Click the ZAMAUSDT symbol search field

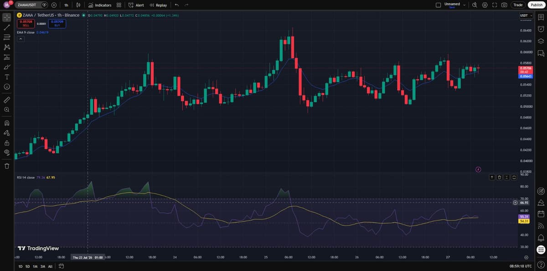click(x=30, y=5)
